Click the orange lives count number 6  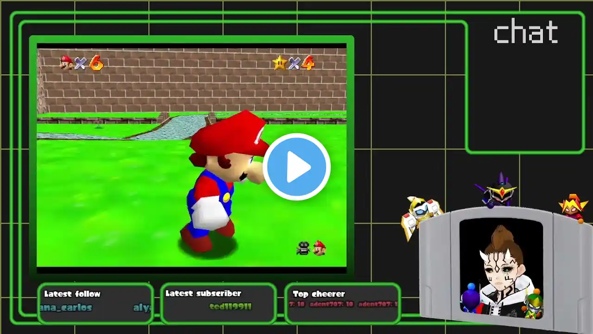pos(96,63)
